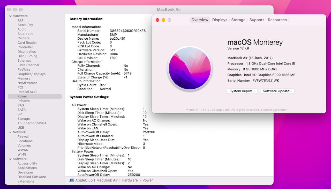The width and height of the screenshot is (331, 189).
Task: Click Hardware in the path bar
Action: click(x=130, y=180)
